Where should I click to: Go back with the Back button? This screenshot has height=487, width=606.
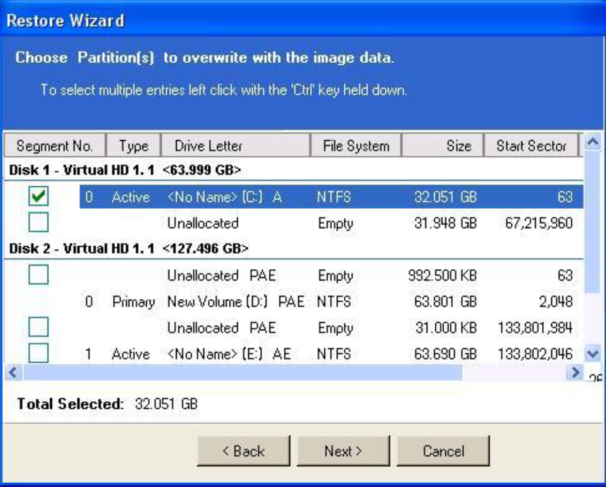(x=244, y=451)
